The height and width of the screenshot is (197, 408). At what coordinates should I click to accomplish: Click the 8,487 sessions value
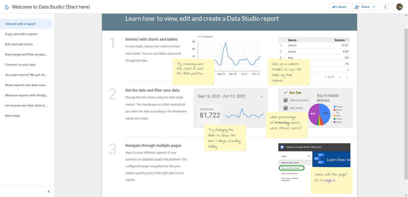click(346, 52)
